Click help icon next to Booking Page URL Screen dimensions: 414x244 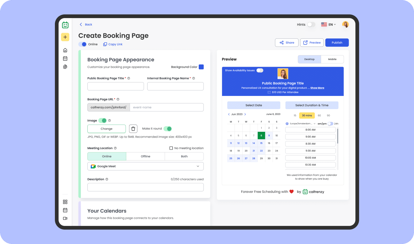pos(118,99)
